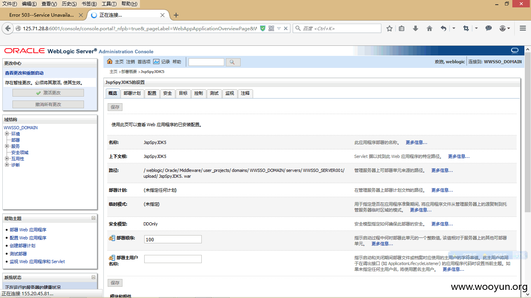Switch to the 测试 tab
The width and height of the screenshot is (531, 298).
214,94
